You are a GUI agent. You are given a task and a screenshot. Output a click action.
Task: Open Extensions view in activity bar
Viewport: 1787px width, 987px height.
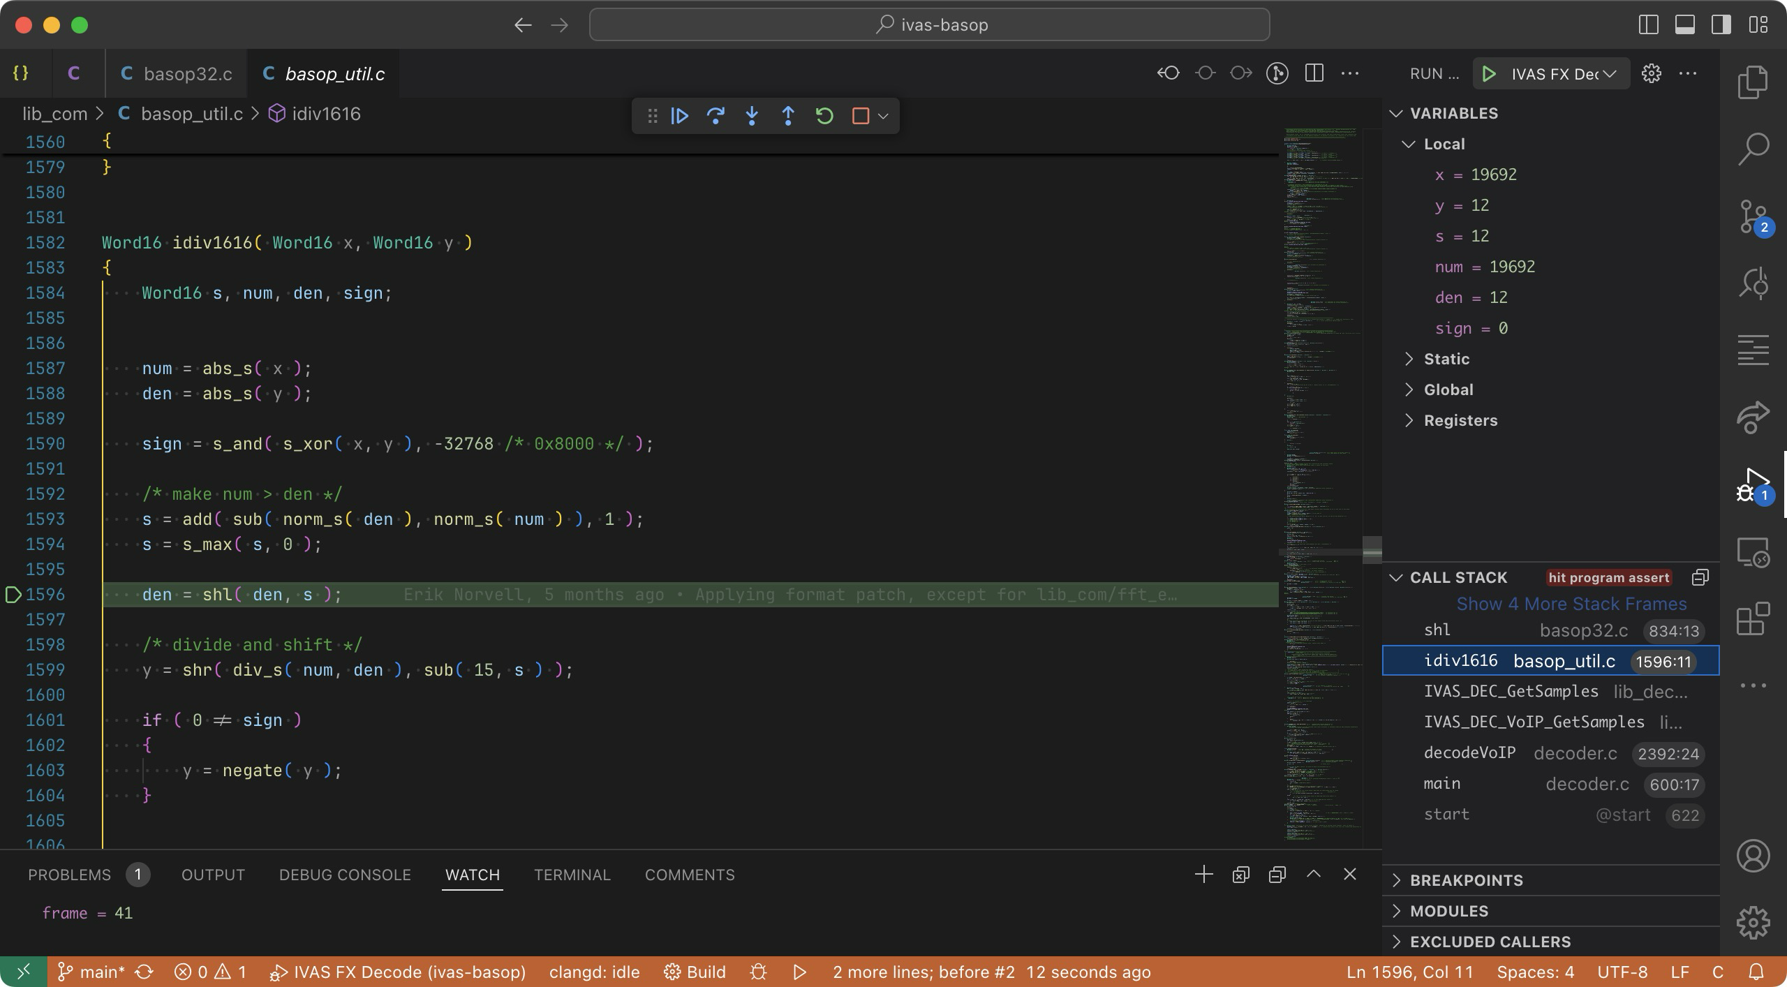(1753, 619)
